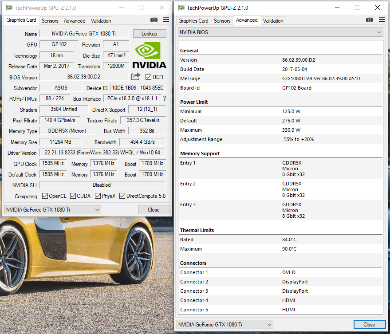Viewport: 390px width, 334px height.
Task: Open GPU selector dropdown in right window
Action: (225, 325)
